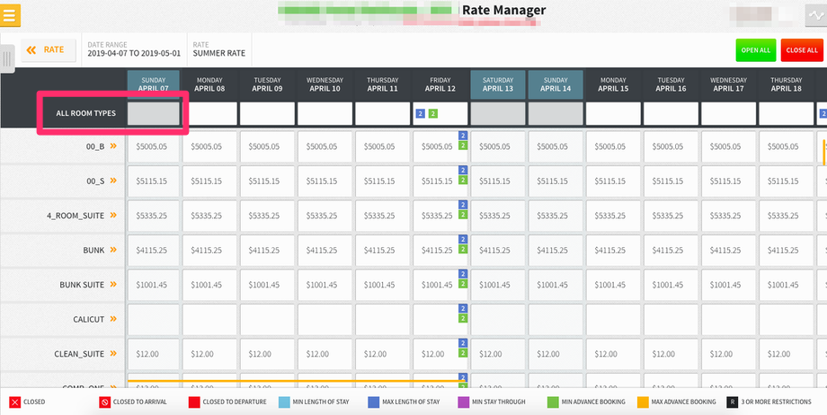Viewport: 827px width, 415px height.
Task: Click the Closed to Departure red swatch
Action: tap(193, 402)
